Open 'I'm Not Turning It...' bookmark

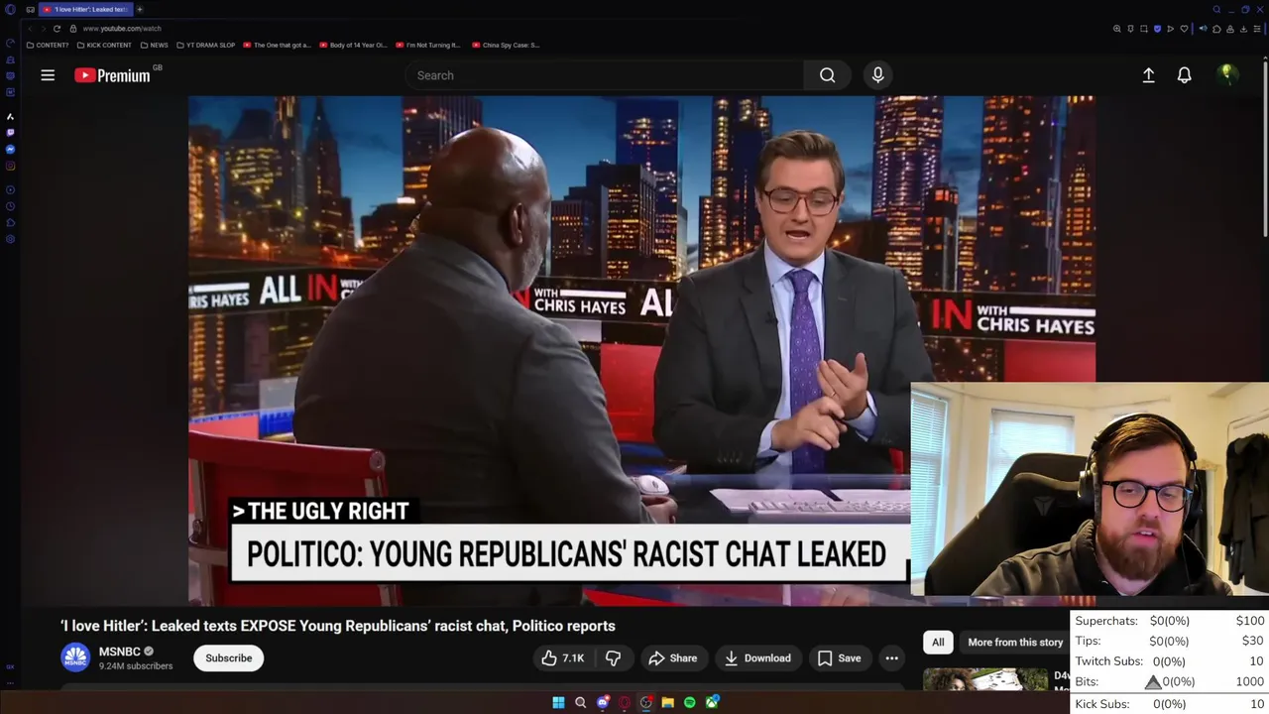pyautogui.click(x=428, y=45)
